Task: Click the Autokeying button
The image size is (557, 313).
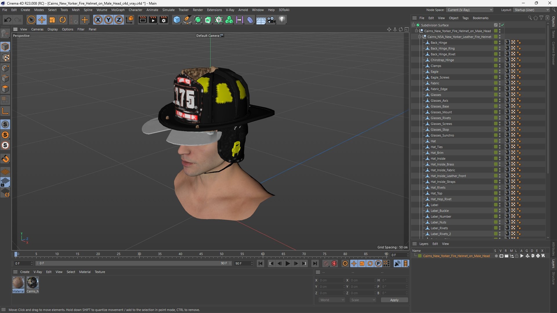Action: (x=334, y=263)
